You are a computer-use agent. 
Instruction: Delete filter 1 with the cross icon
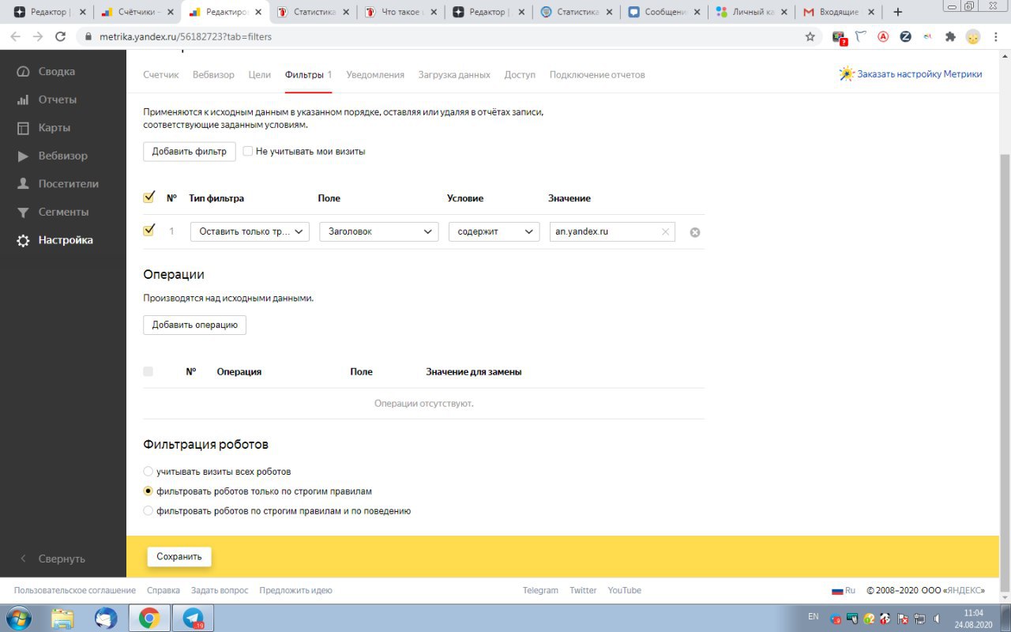(x=695, y=232)
